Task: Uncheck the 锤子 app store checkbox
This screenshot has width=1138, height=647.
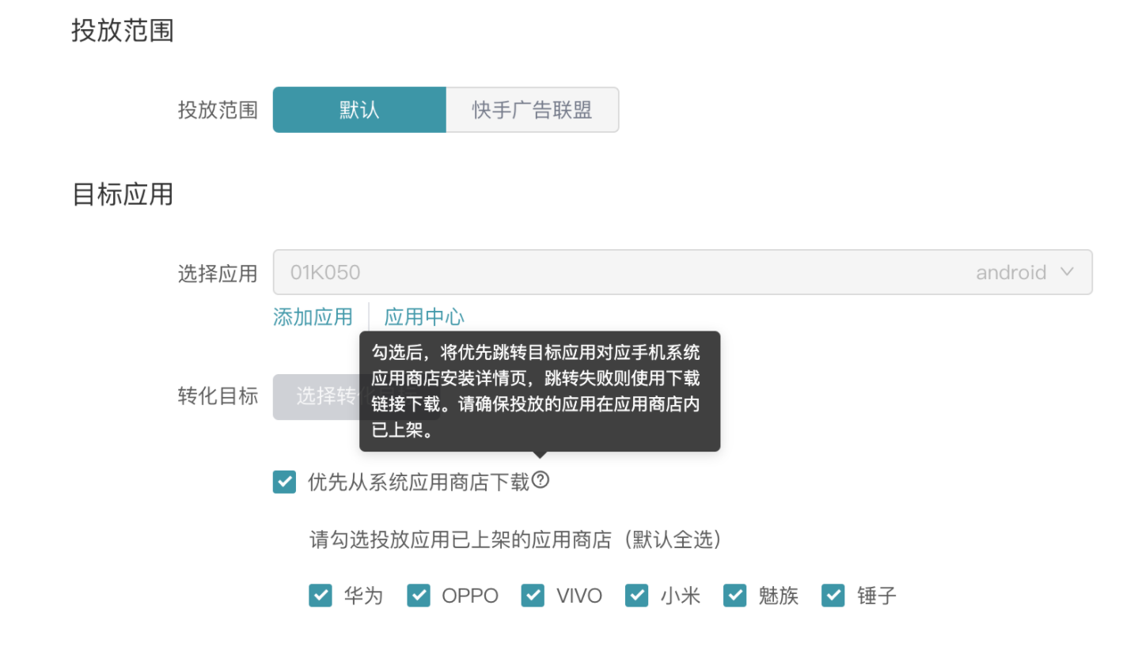Action: tap(833, 596)
